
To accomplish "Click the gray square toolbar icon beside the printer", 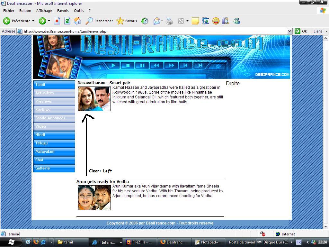I will [x=181, y=21].
